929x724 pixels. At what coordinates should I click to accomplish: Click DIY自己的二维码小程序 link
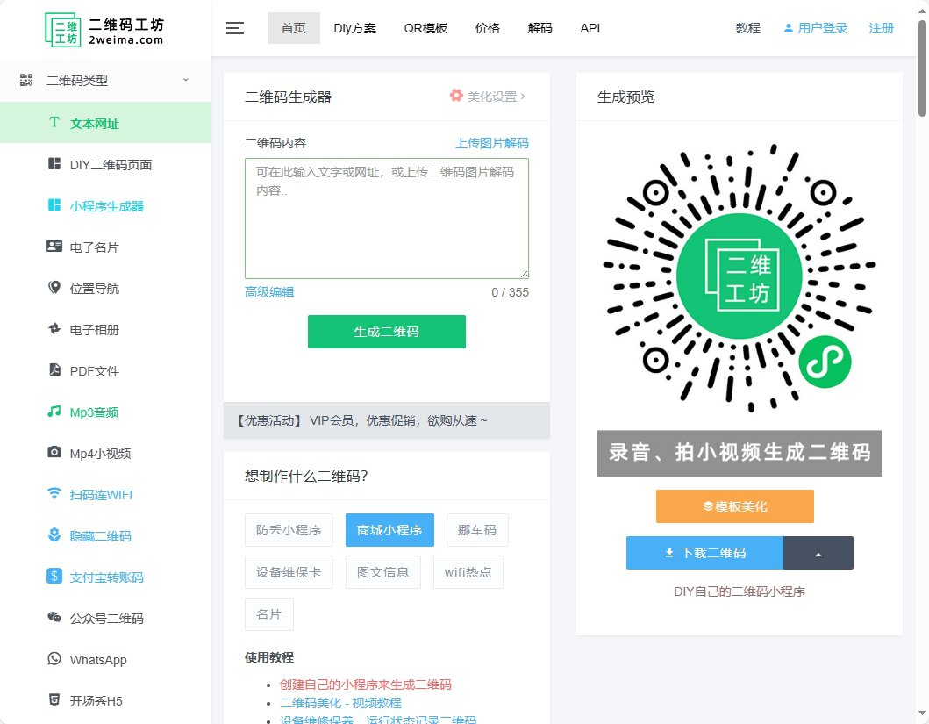tap(740, 591)
